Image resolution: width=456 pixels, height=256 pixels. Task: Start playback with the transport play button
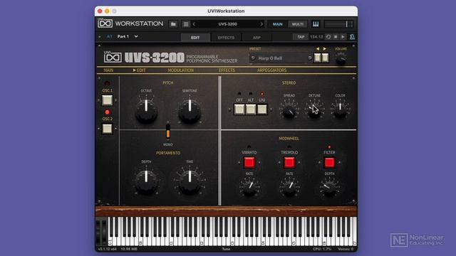coord(343,37)
